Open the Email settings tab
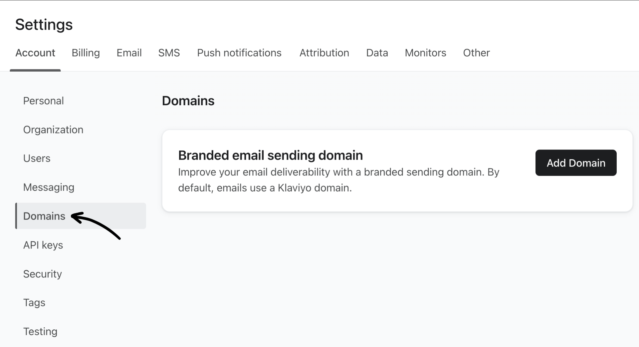The height and width of the screenshot is (347, 639). click(x=129, y=53)
